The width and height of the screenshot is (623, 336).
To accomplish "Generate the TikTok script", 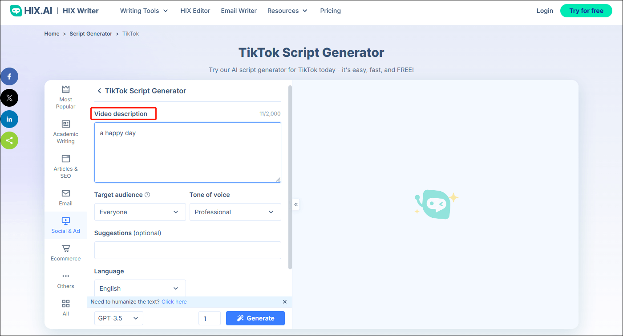I will pos(255,318).
